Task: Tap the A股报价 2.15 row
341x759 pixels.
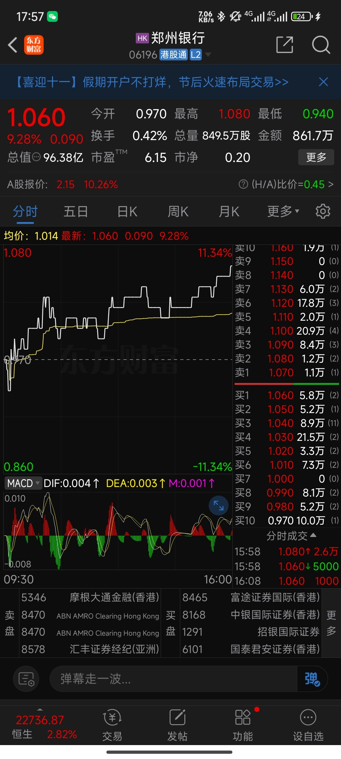Action: coord(63,184)
